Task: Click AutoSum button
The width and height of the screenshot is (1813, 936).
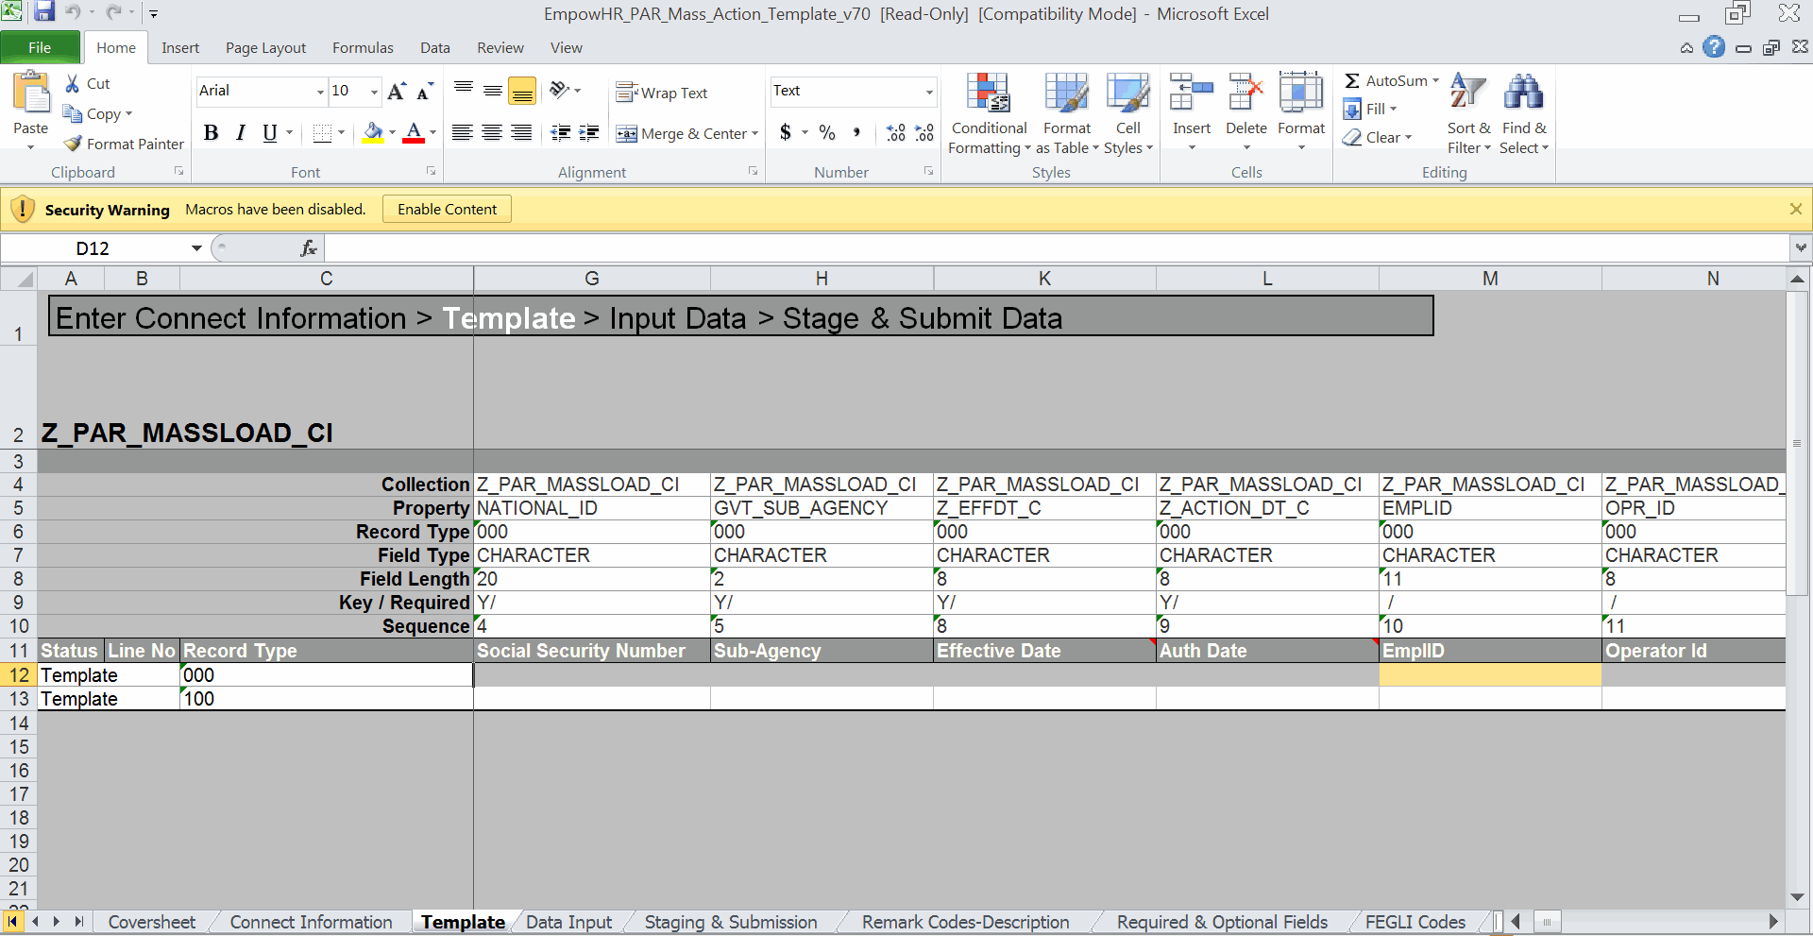Action: click(x=1385, y=81)
